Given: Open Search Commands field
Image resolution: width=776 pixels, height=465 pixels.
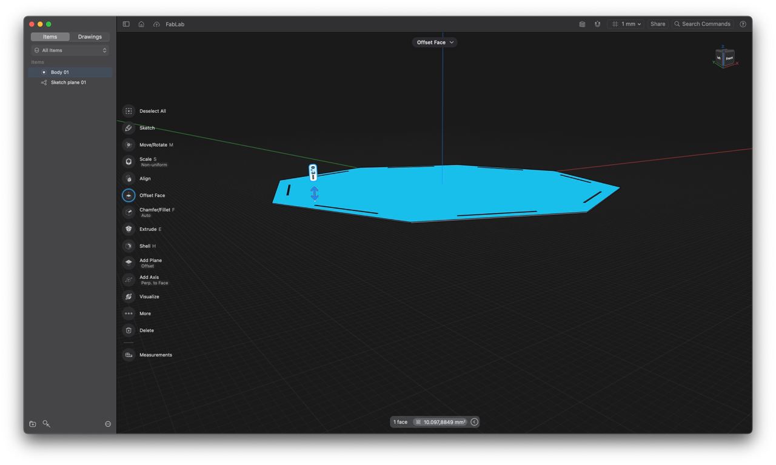Looking at the screenshot, I should (x=702, y=24).
